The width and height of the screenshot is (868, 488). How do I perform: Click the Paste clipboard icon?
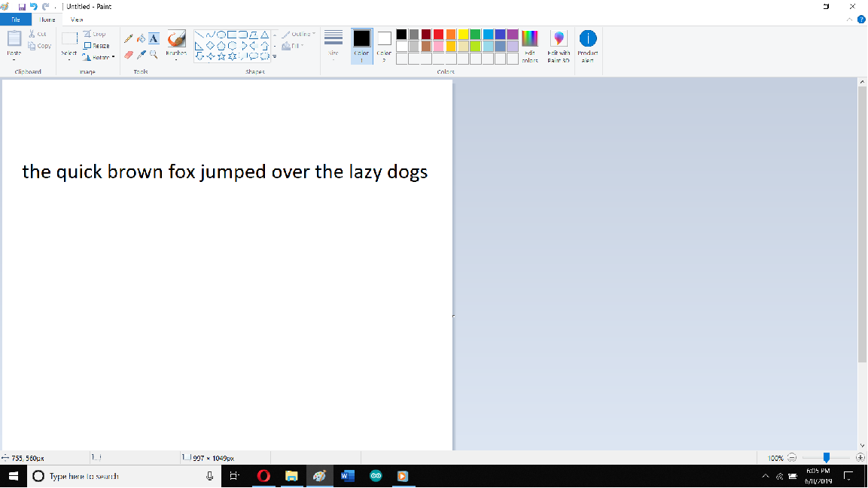(x=14, y=39)
